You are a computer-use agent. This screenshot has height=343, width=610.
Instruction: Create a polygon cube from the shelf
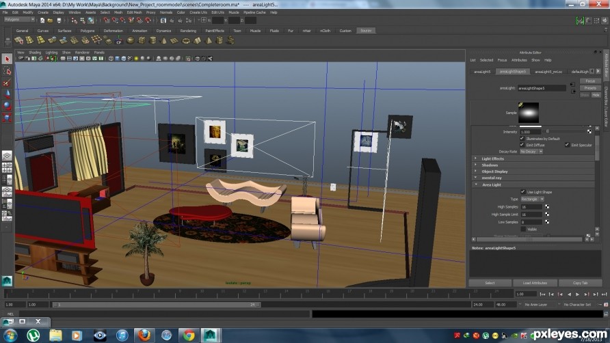[x=142, y=40]
